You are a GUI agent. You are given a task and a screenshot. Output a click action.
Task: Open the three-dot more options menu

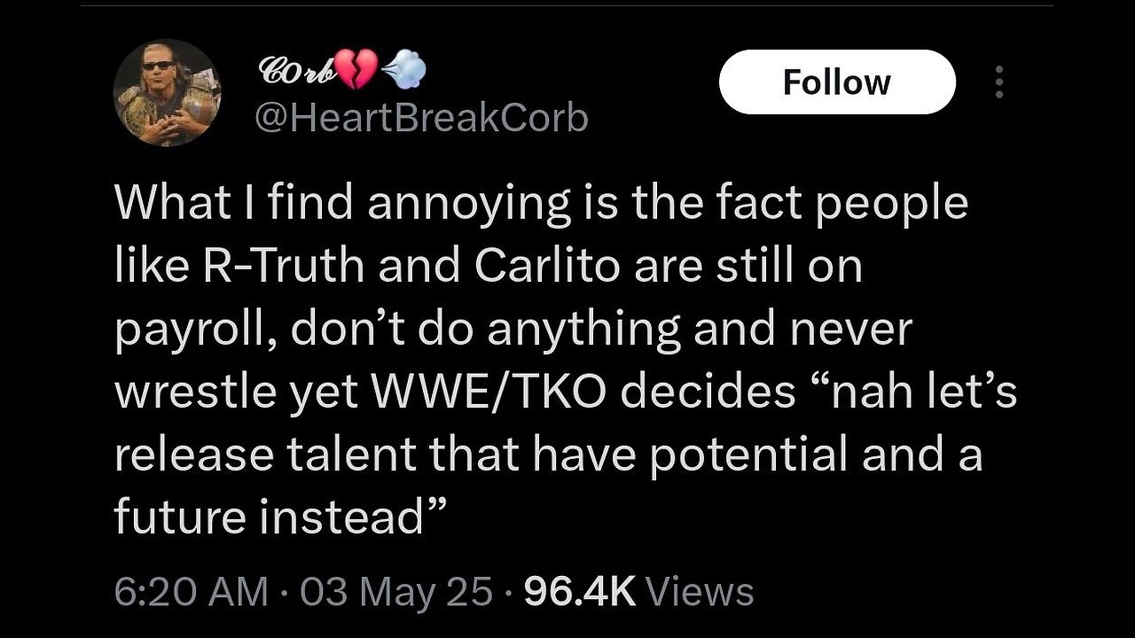(x=999, y=82)
